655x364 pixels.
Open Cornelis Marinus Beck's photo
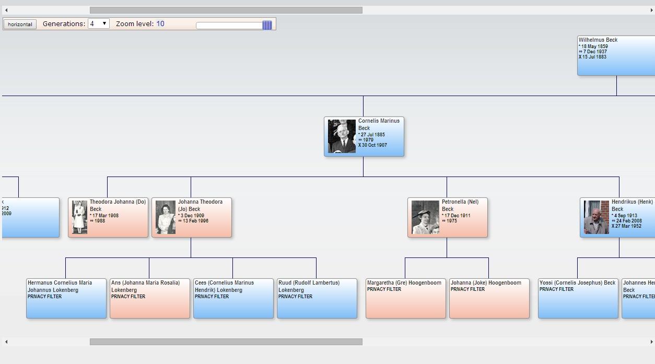[342, 136]
